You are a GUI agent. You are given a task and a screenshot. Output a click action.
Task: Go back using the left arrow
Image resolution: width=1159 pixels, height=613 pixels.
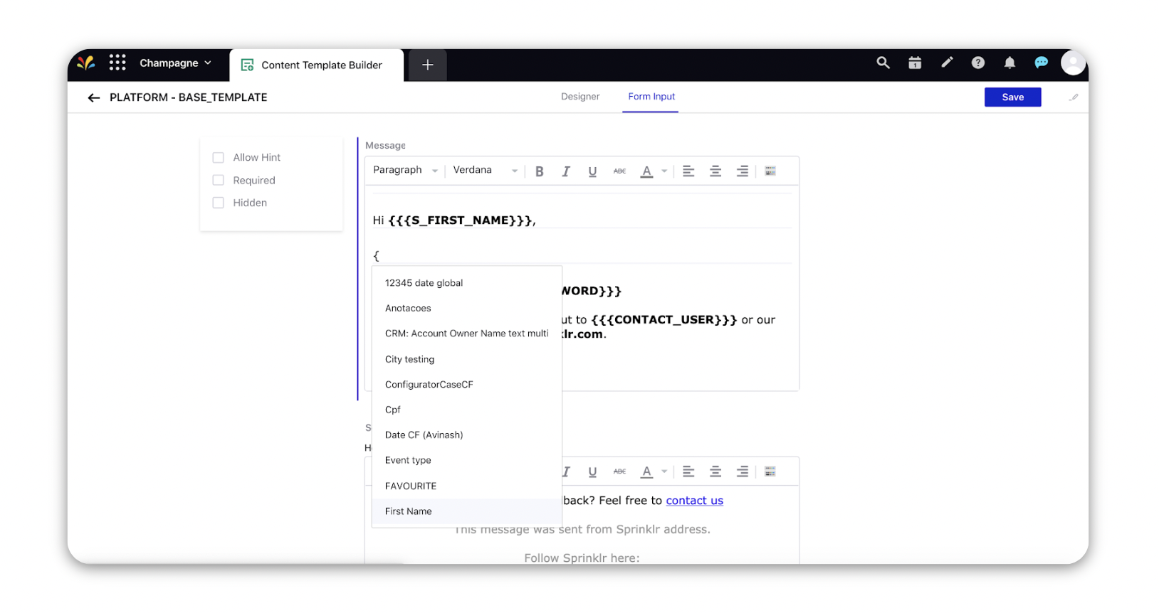tap(94, 98)
